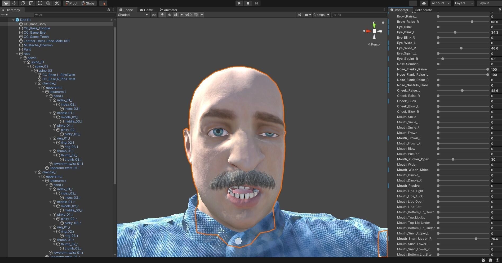Mute scene audio with the speaker toggle
502x263 pixels.
[x=169, y=15]
